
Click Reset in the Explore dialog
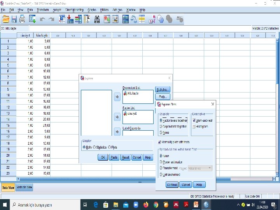[125, 157]
